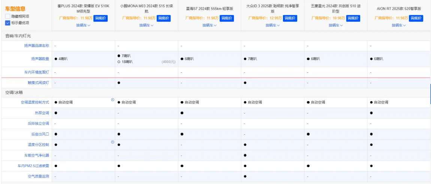Open the 车内PM2.5过滤装置 row label

(x=33, y=166)
